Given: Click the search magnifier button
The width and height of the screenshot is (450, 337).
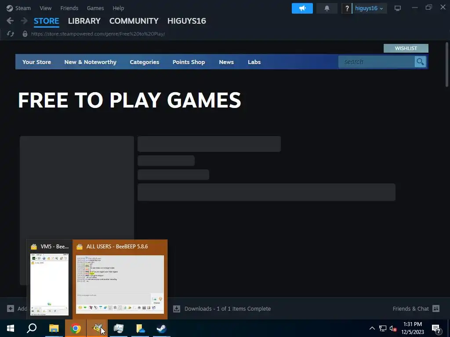Looking at the screenshot, I should [x=420, y=61].
